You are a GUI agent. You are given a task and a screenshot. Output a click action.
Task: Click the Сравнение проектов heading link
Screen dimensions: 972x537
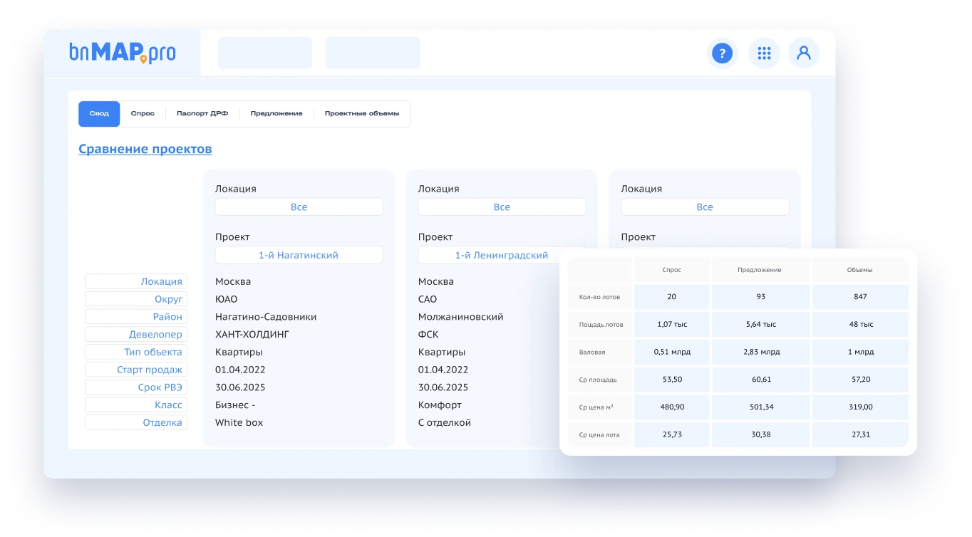click(145, 149)
